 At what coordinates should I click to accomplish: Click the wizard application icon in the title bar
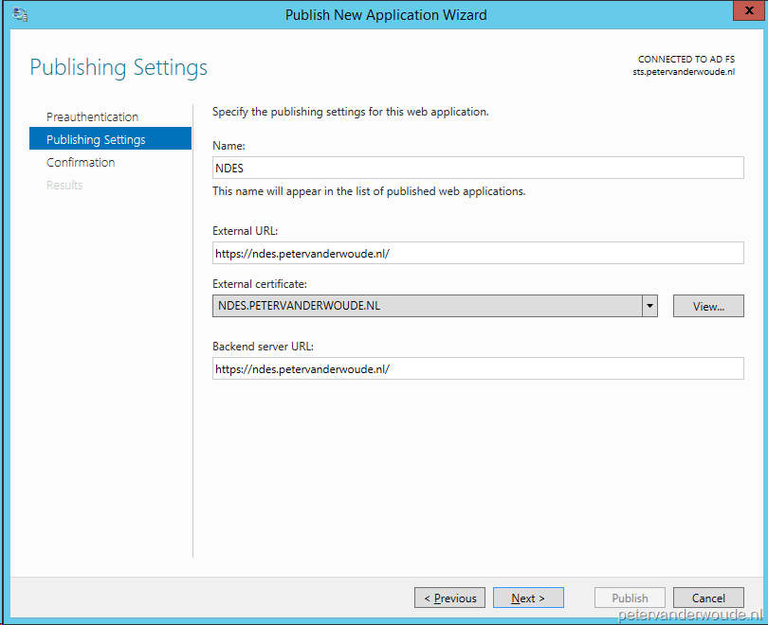click(x=19, y=14)
